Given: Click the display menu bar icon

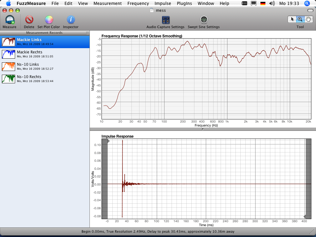Looking at the screenshot, I should [254, 3].
